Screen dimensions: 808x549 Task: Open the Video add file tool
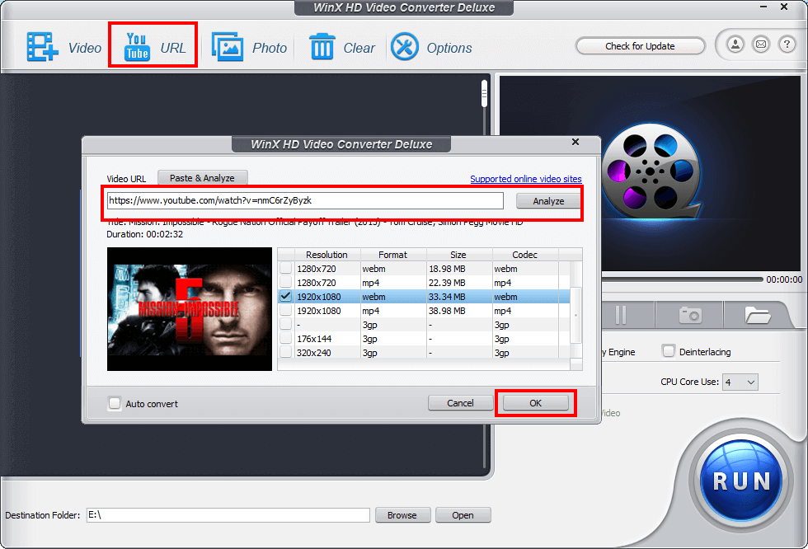pos(64,47)
